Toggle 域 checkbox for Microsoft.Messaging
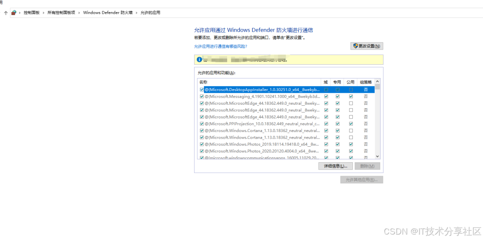 326,96
